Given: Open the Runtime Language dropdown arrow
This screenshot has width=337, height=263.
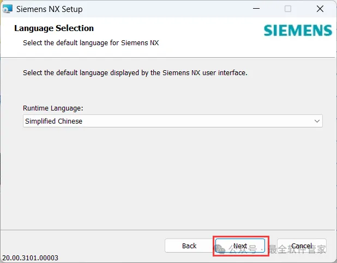Looking at the screenshot, I should click(x=317, y=121).
